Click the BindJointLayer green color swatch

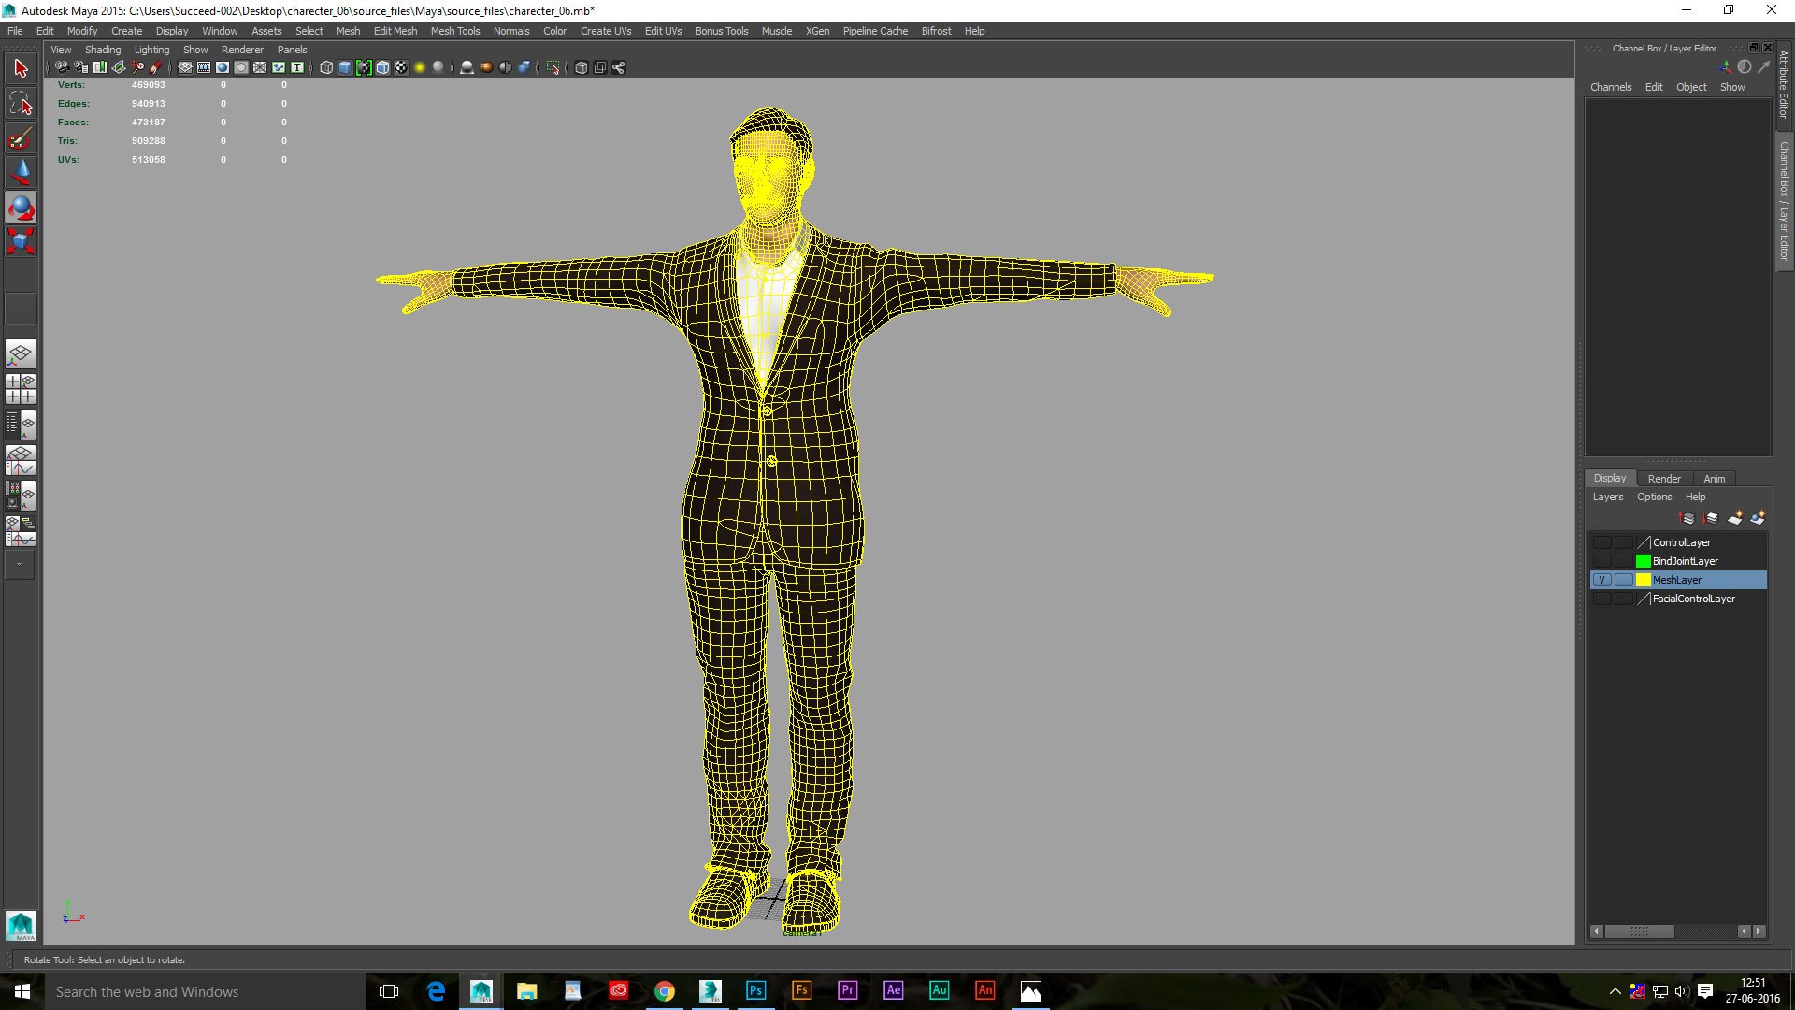click(1643, 561)
